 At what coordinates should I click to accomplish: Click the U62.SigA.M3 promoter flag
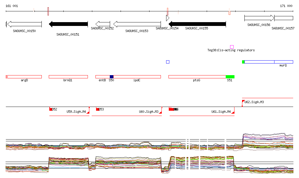(243, 101)
